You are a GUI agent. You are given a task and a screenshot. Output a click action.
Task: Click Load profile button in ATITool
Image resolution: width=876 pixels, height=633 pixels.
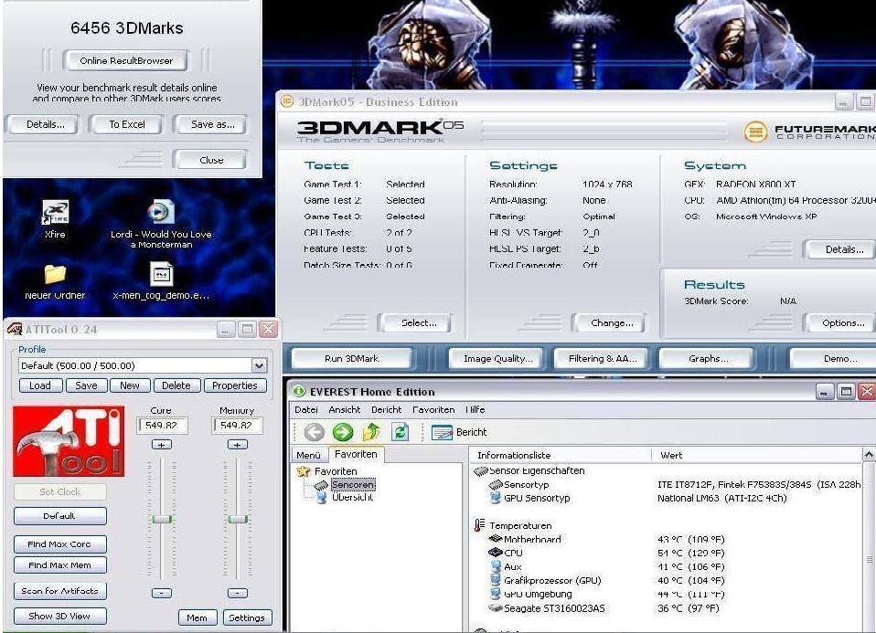[x=40, y=385]
